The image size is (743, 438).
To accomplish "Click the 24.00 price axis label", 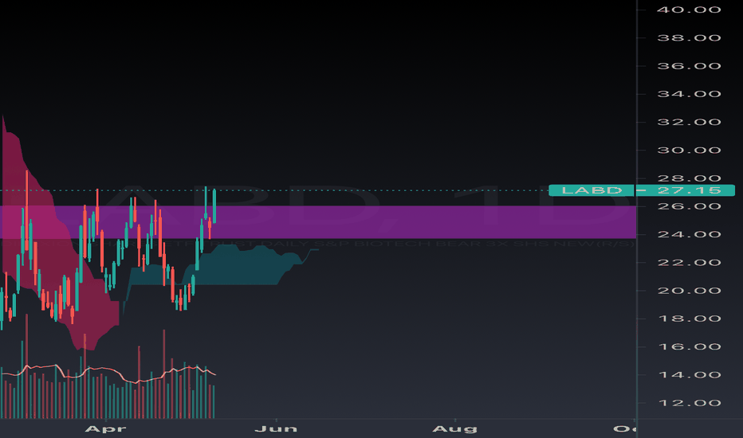I will 689,234.
